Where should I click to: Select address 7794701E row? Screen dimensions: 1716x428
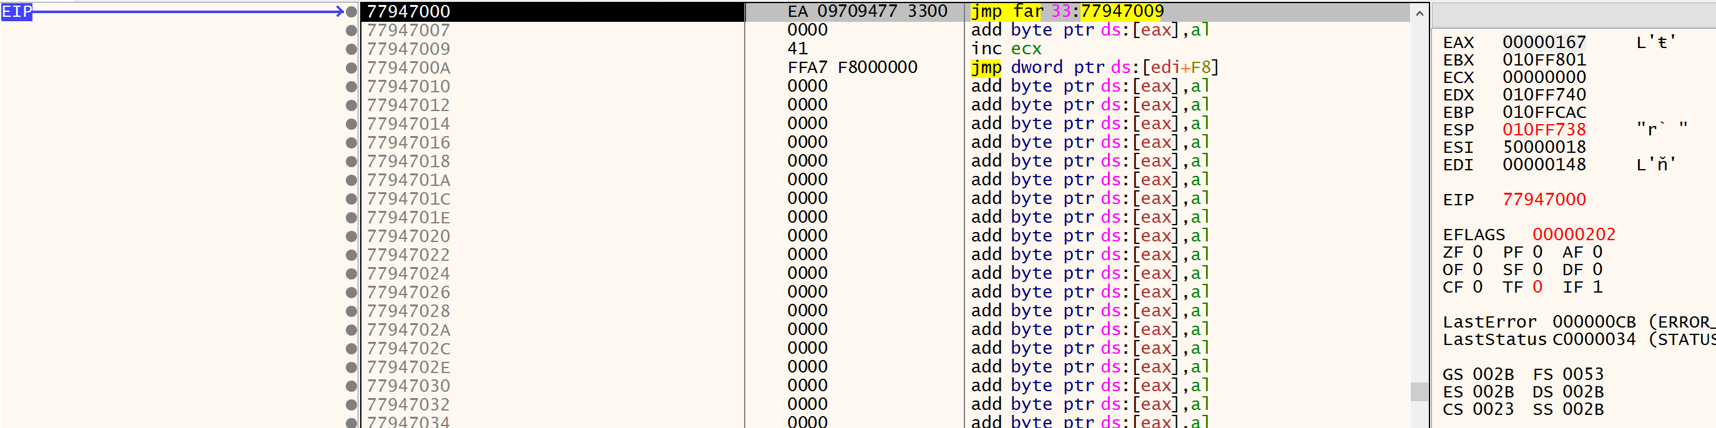(x=885, y=217)
